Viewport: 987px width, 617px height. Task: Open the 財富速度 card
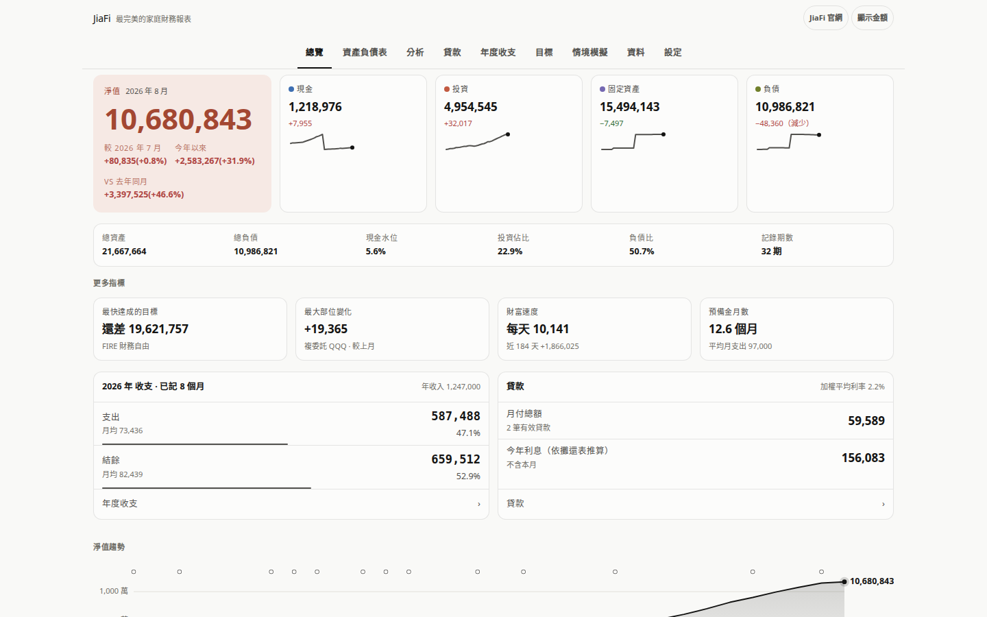click(594, 329)
